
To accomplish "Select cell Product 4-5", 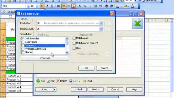I will (x=19, y=91).
